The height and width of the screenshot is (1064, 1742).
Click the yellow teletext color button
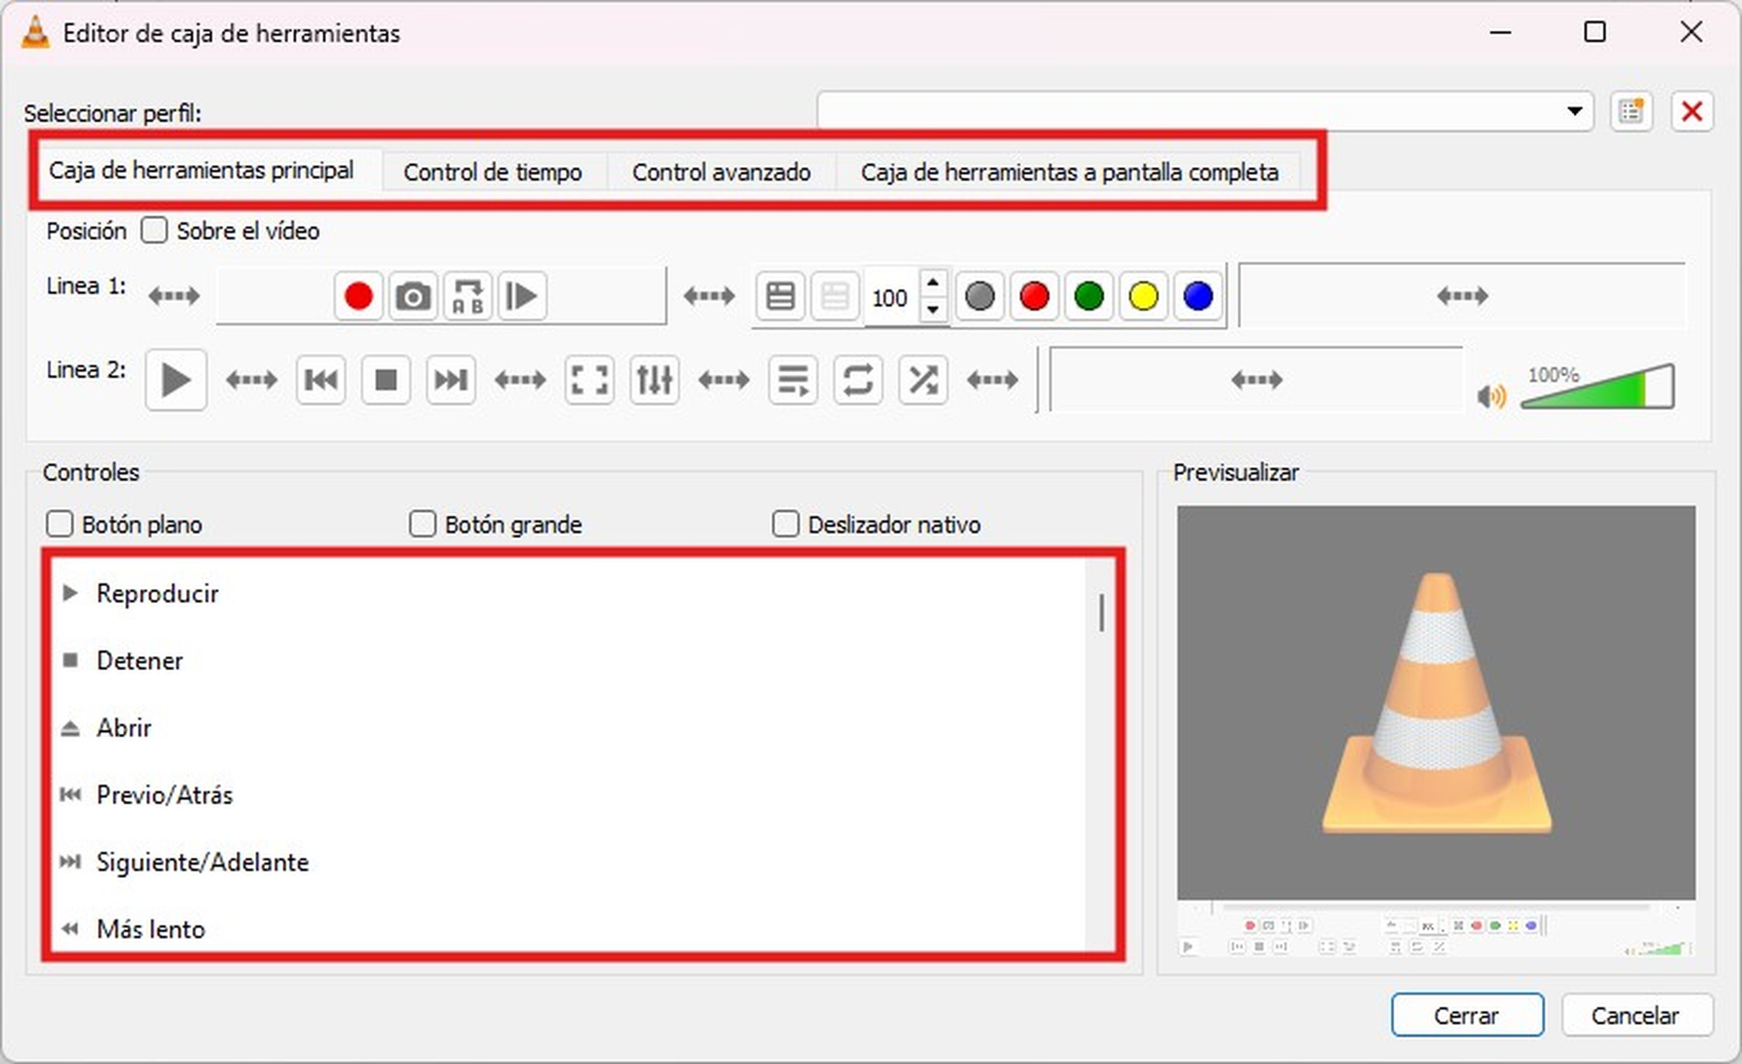pyautogui.click(x=1143, y=296)
